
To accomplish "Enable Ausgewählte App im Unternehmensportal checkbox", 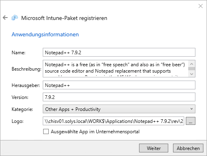I will (46, 132).
